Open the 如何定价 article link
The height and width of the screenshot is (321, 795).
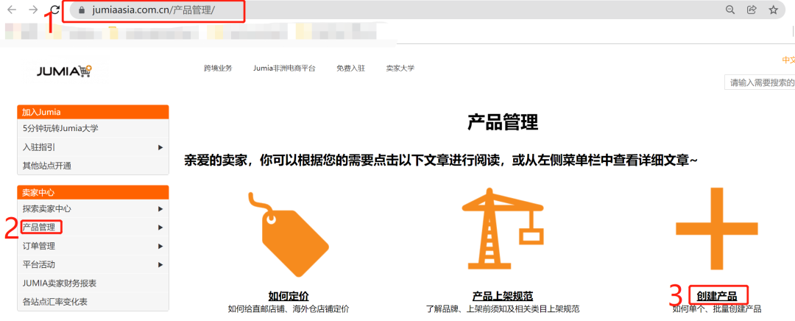click(289, 296)
